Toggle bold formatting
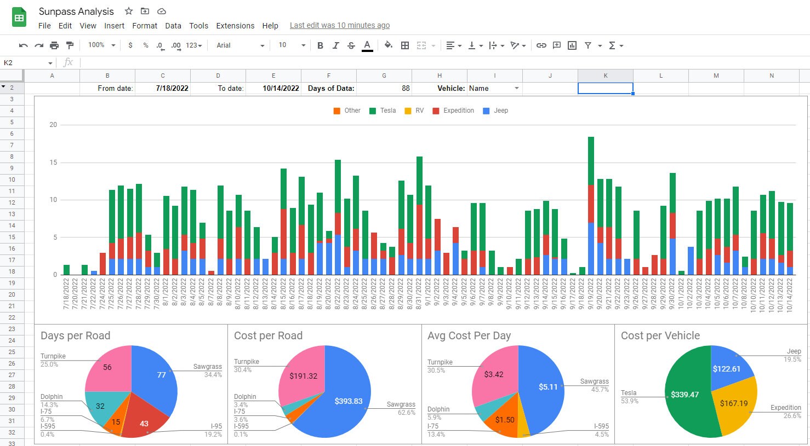810x446 pixels. pyautogui.click(x=320, y=45)
